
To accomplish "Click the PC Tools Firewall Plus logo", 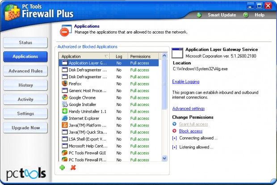I will tap(13, 13).
